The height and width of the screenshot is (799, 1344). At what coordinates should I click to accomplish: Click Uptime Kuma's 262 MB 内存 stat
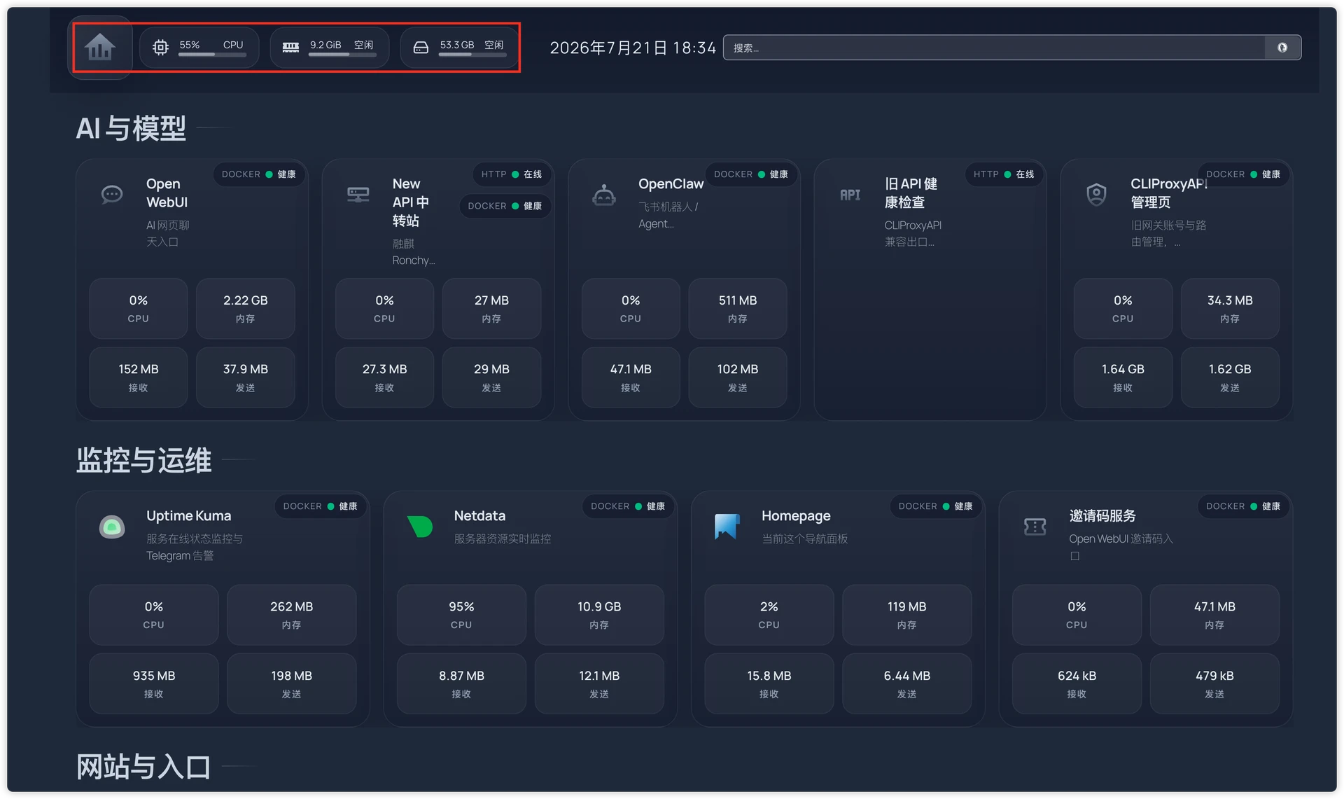[x=291, y=614]
